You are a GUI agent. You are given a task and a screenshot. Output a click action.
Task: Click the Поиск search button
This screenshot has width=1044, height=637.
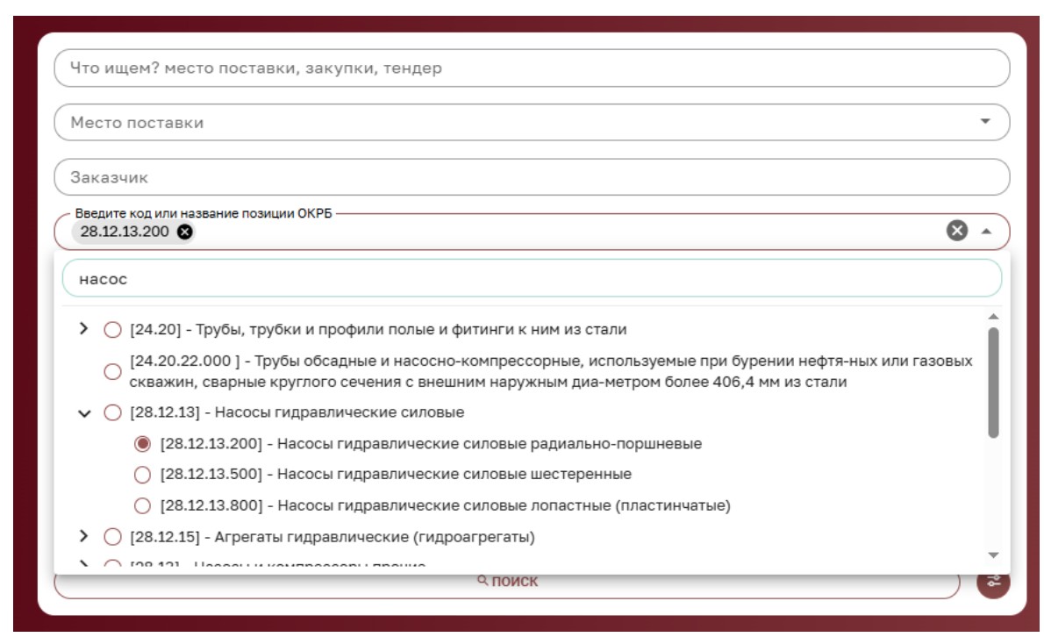point(507,582)
